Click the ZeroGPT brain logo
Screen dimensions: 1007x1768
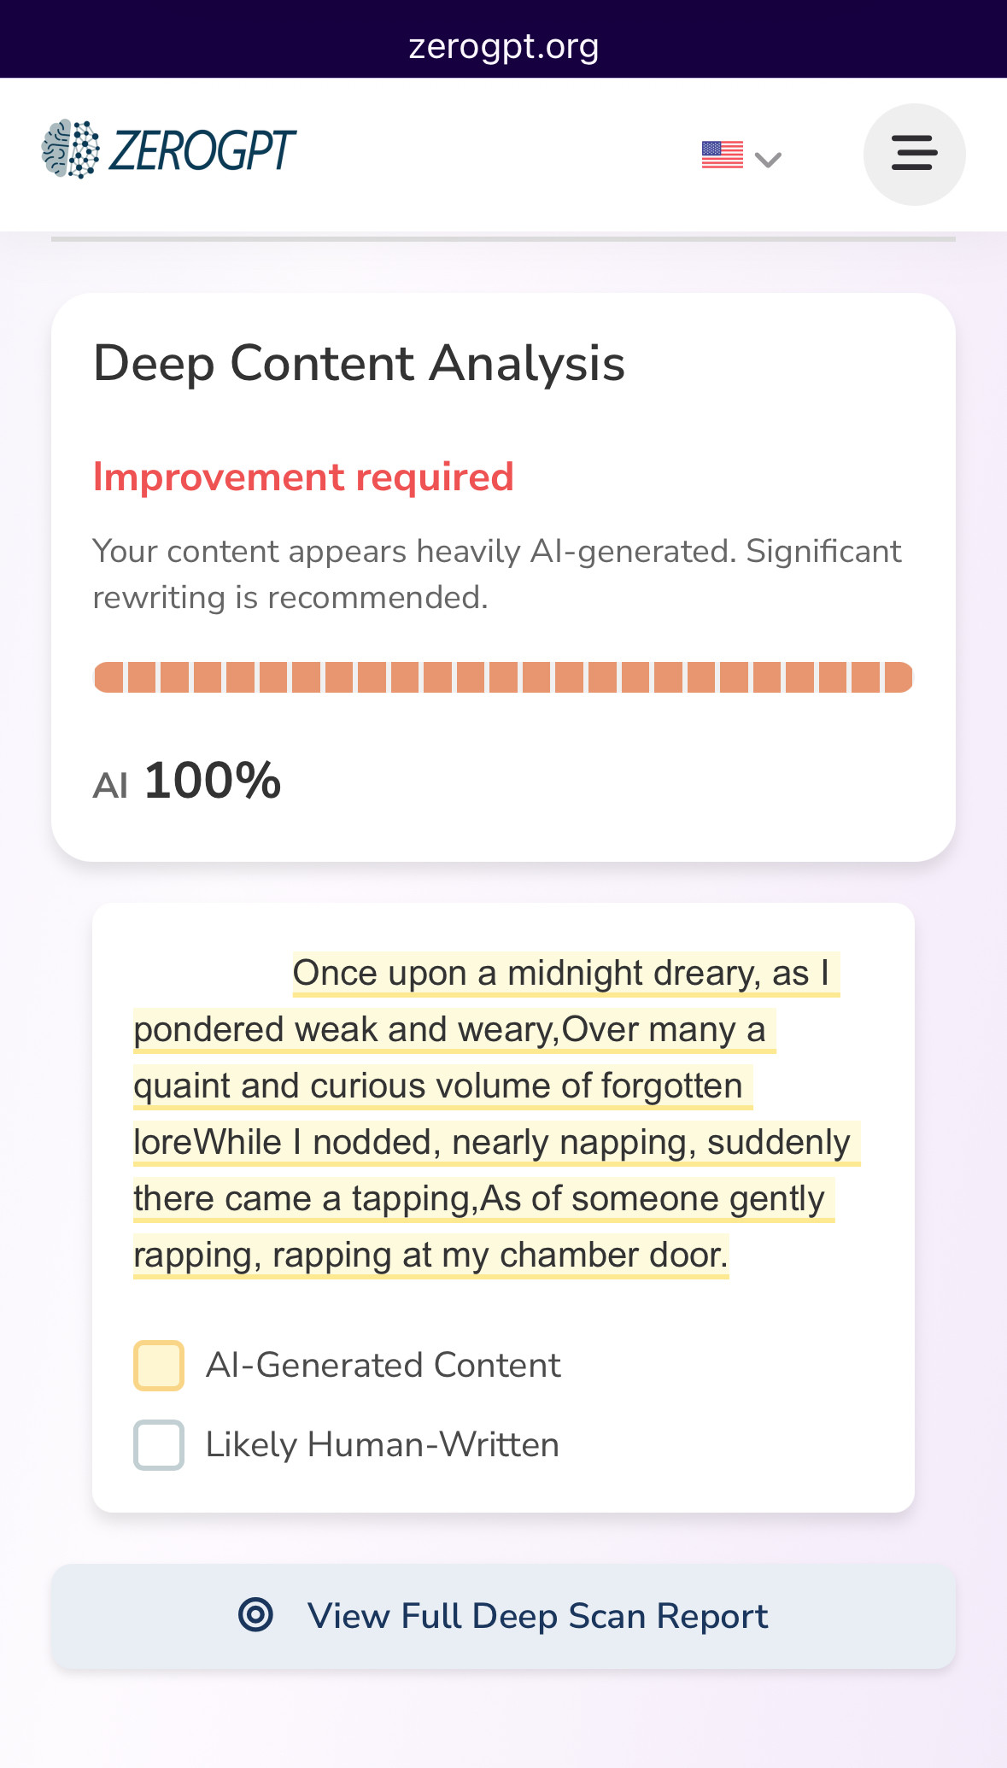(70, 149)
